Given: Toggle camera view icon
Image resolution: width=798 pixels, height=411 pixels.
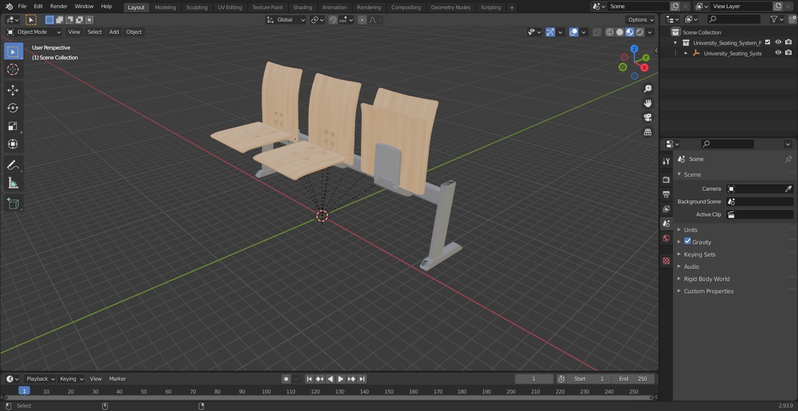Looking at the screenshot, I should coord(647,118).
